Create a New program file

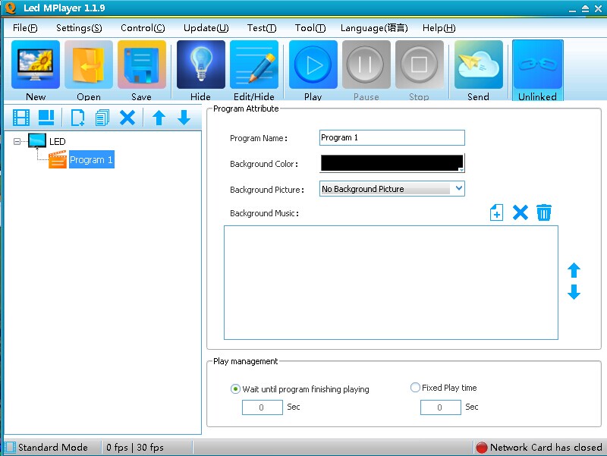34,68
